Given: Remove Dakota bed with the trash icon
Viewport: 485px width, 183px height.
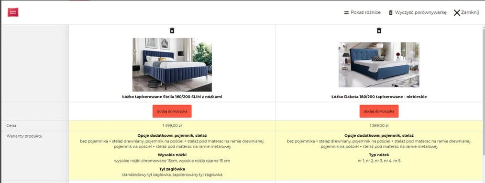Looking at the screenshot, I should tap(379, 30).
